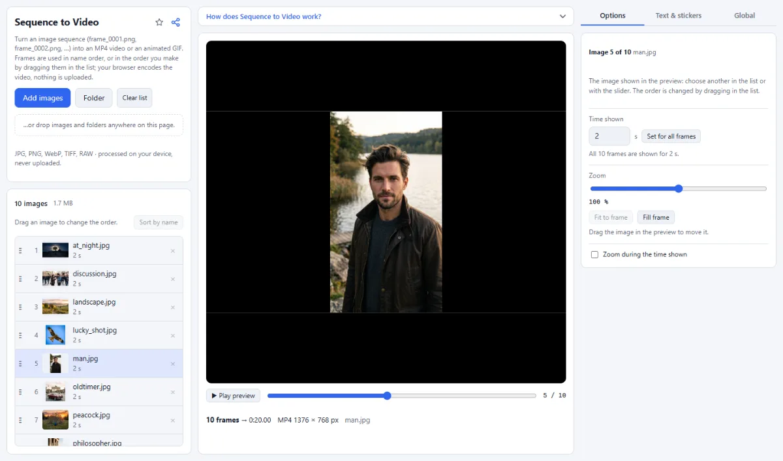Click the Fill frame button
Viewport: 783px width, 461px height.
(656, 217)
